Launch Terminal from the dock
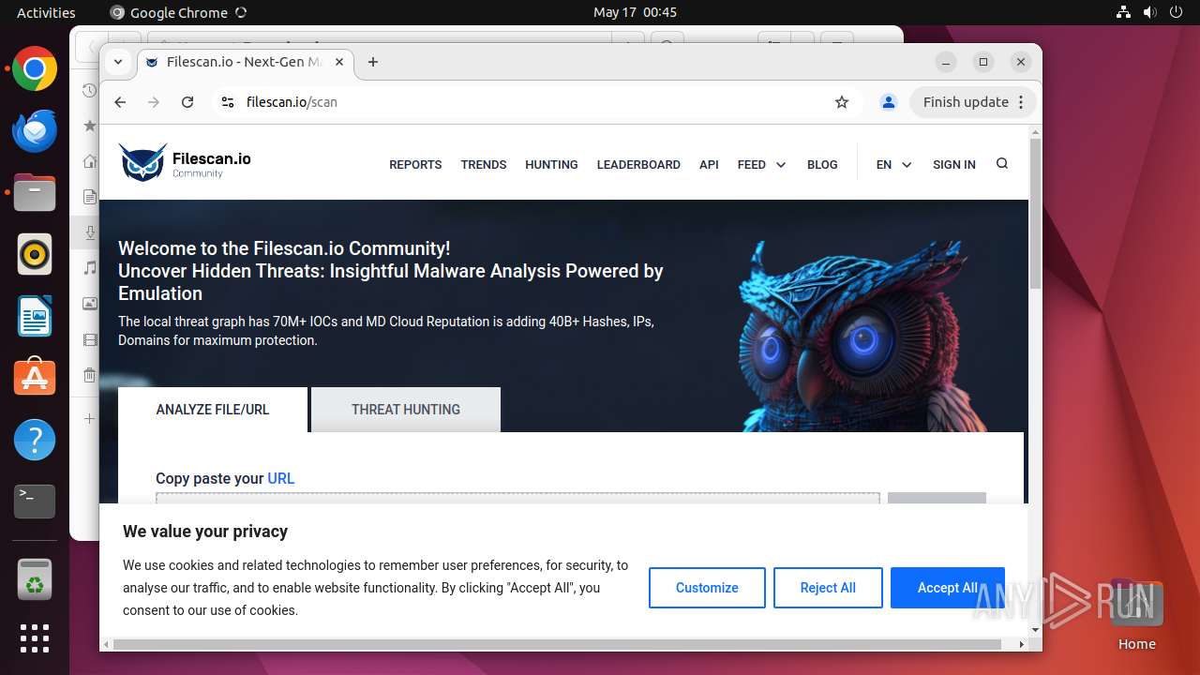Image resolution: width=1200 pixels, height=675 pixels. pyautogui.click(x=35, y=502)
